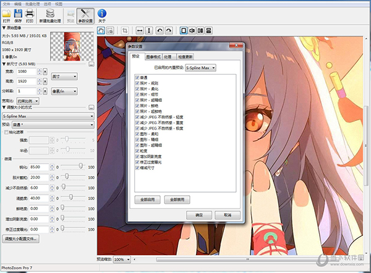Open the 预设 preset dropdown in left panel

53,125
